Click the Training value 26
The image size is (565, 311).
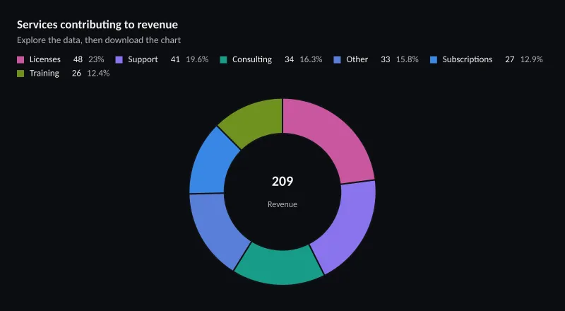tap(76, 74)
